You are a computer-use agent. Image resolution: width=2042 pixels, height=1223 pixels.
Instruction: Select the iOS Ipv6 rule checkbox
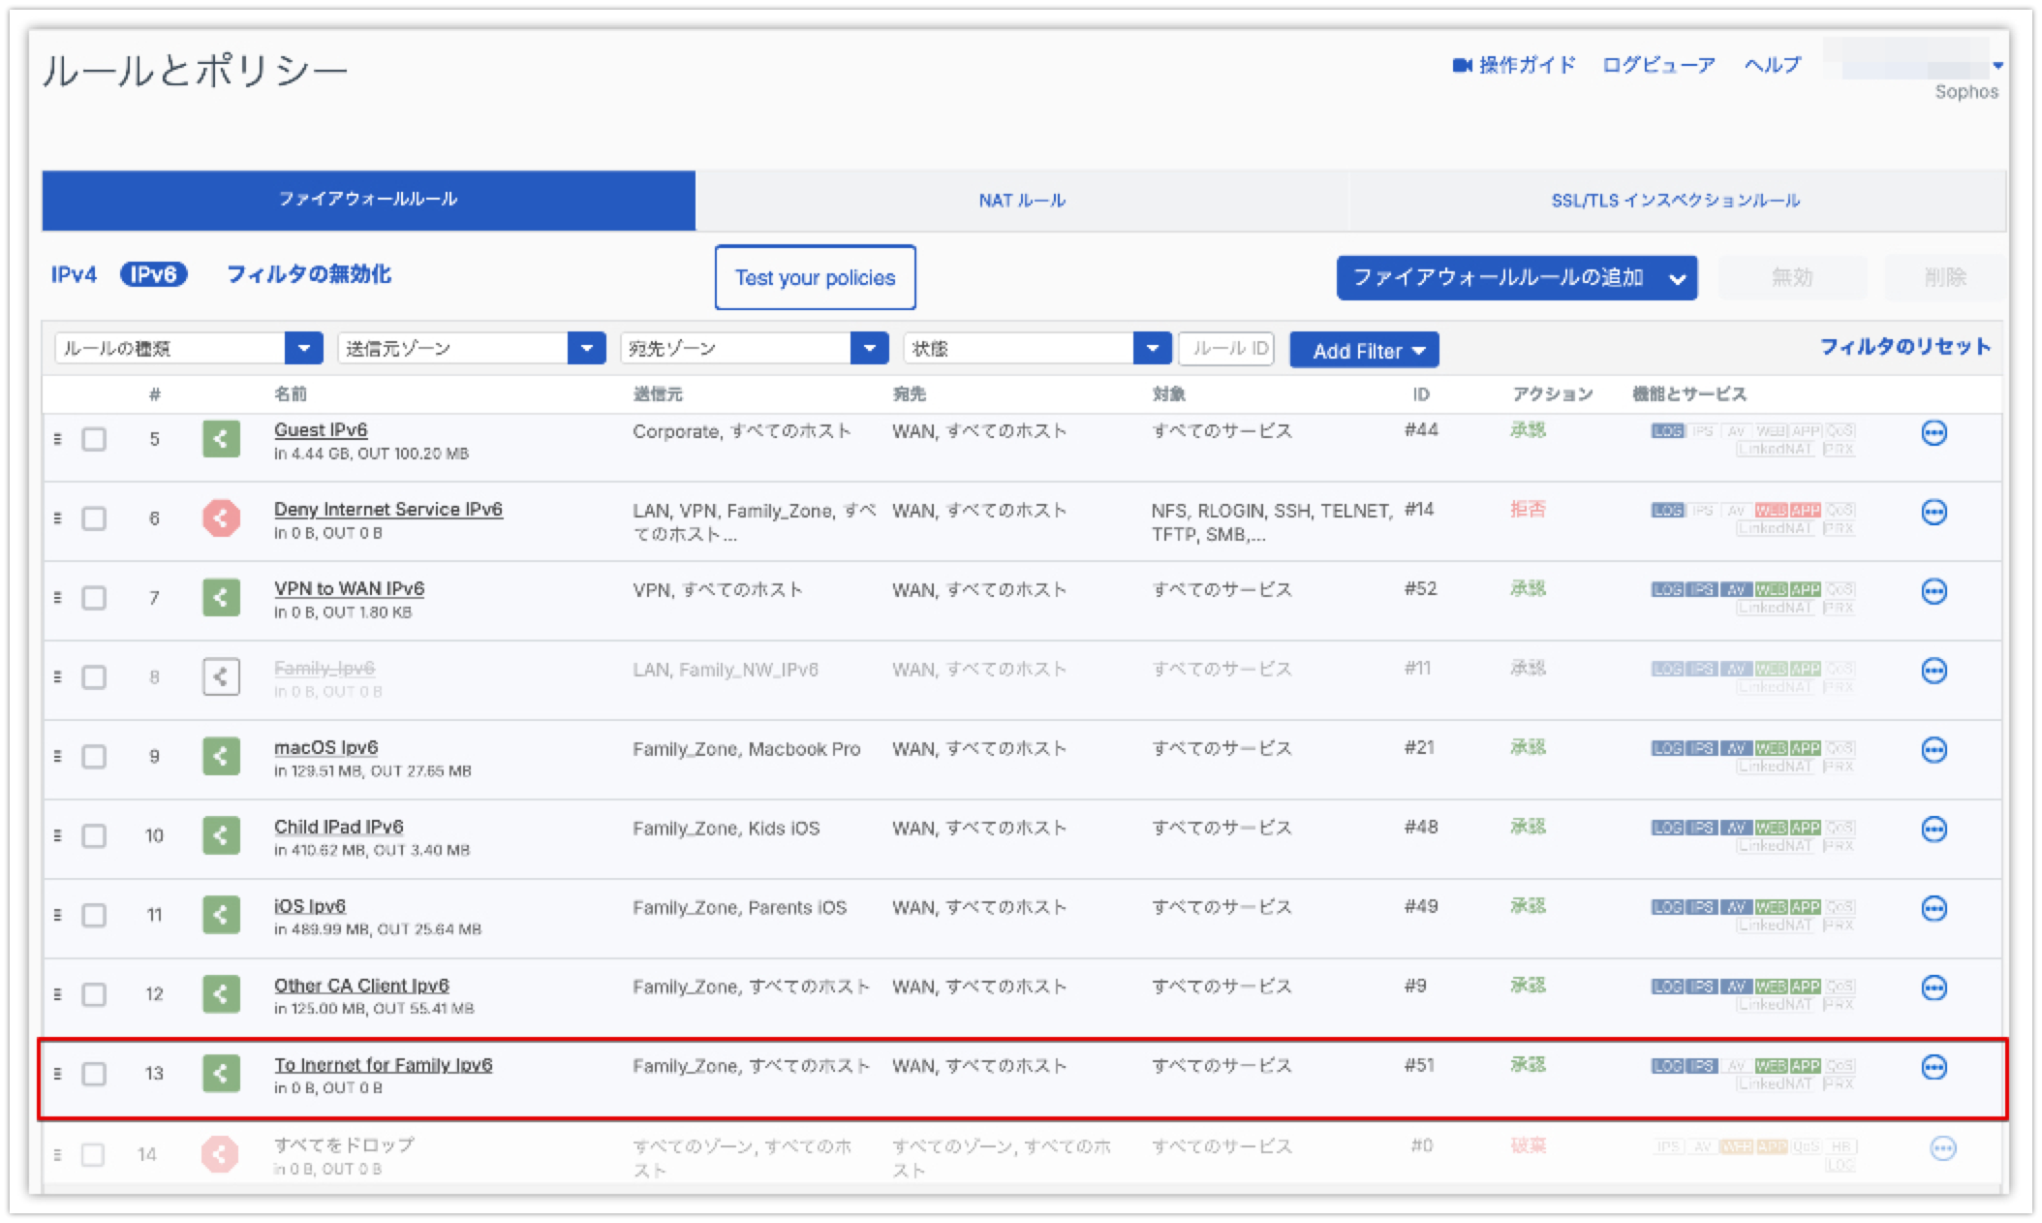(x=94, y=915)
